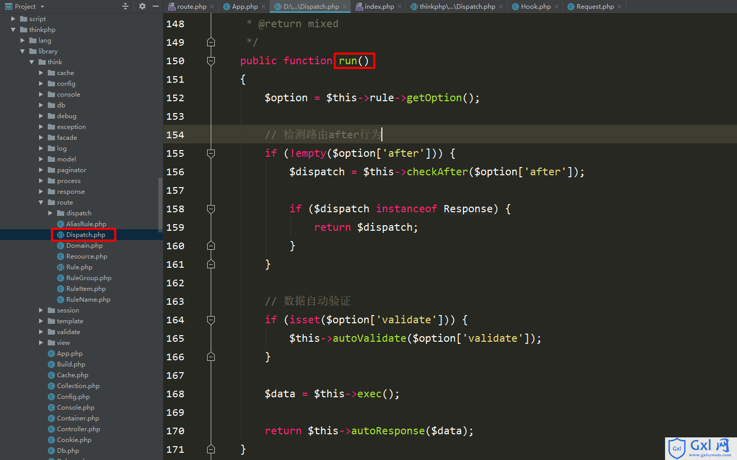Screen dimensions: 737x460
Task: Expand the session folder
Action: coord(41,310)
